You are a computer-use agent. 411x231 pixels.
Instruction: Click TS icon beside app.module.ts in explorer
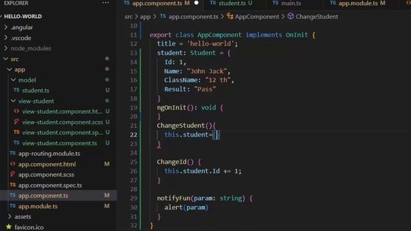coord(13,206)
